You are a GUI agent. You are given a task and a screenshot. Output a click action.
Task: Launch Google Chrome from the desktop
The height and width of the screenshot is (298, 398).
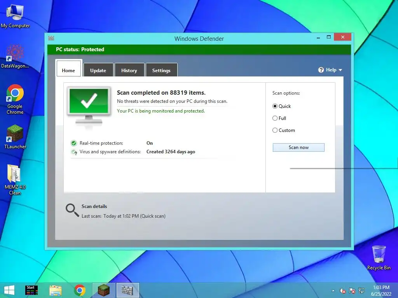pos(15,99)
